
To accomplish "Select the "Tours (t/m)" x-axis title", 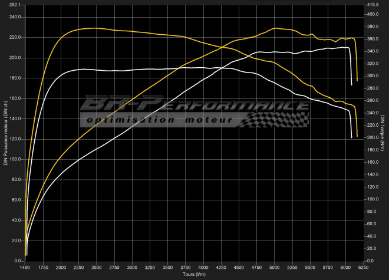I will click(x=193, y=275).
